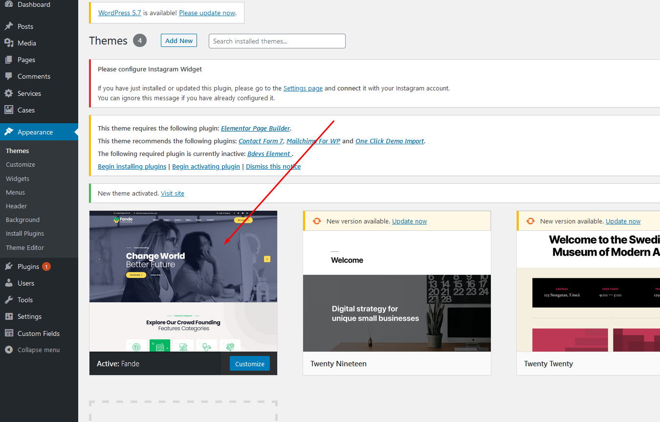The height and width of the screenshot is (422, 660).
Task: Open the One Click Demo Import link
Action: click(x=390, y=141)
